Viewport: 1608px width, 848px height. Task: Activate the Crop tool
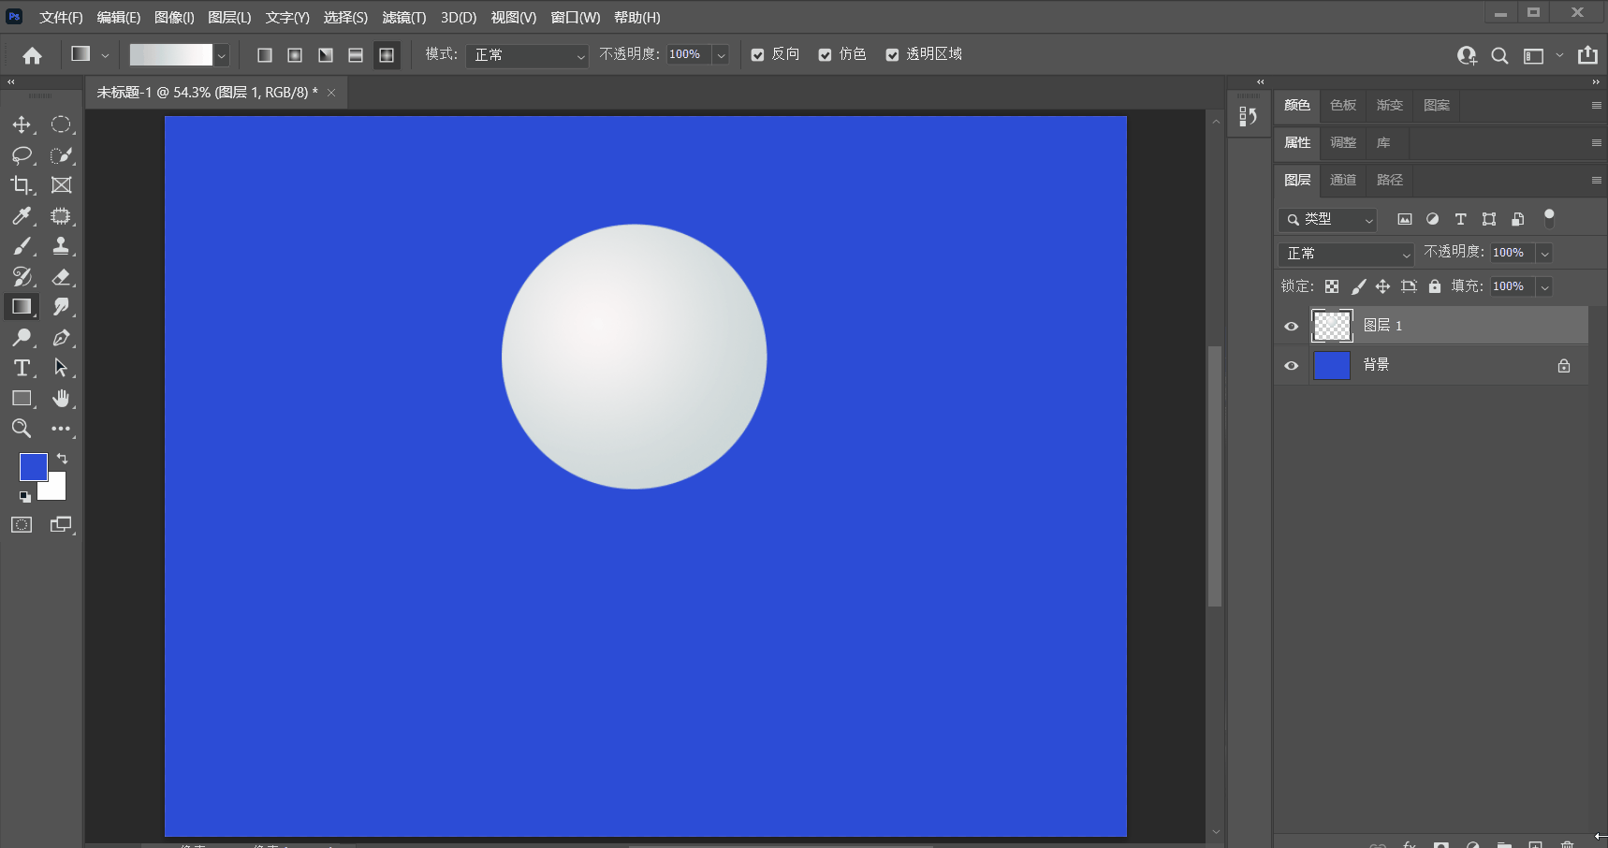point(22,185)
